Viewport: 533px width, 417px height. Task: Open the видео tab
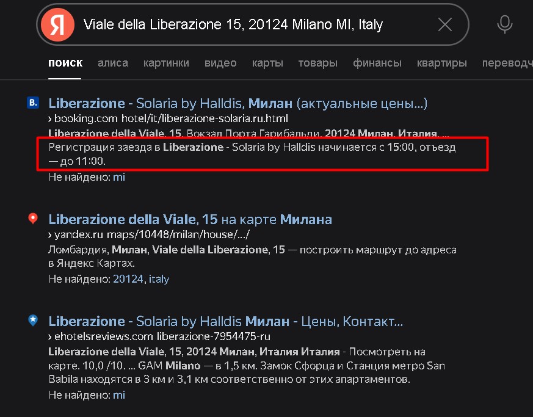(x=220, y=63)
